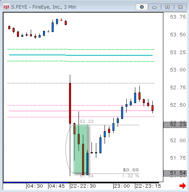Screen dimensions: 189x192
Task: Click the 52.00 price axis label
Action: (x=178, y=141)
